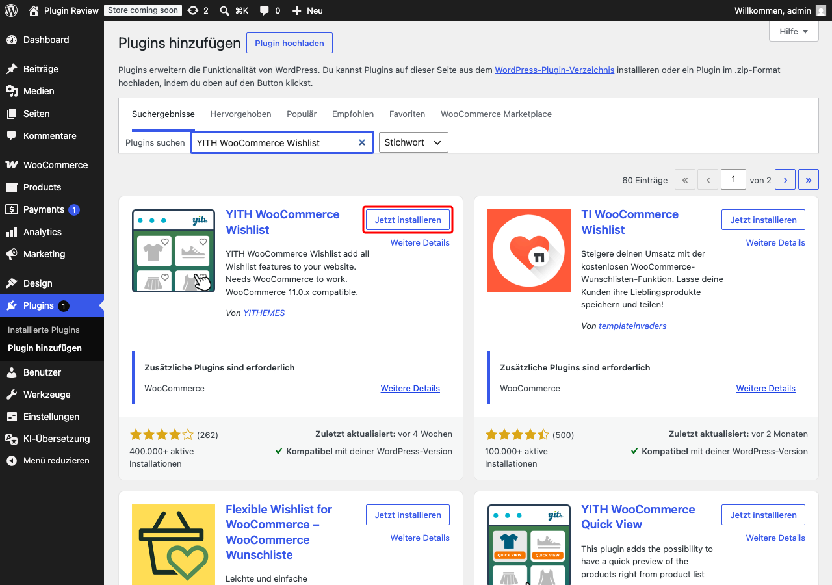Screen dimensions: 832x585
Task: Open Weitere Details under Flexible Wishlist install button
Action: (420, 538)
